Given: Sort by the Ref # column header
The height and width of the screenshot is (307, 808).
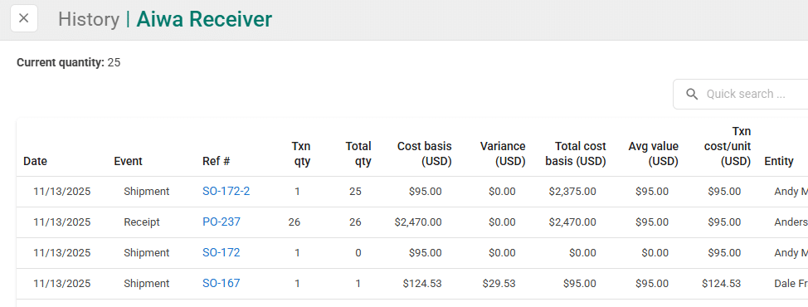Looking at the screenshot, I should click(x=216, y=161).
